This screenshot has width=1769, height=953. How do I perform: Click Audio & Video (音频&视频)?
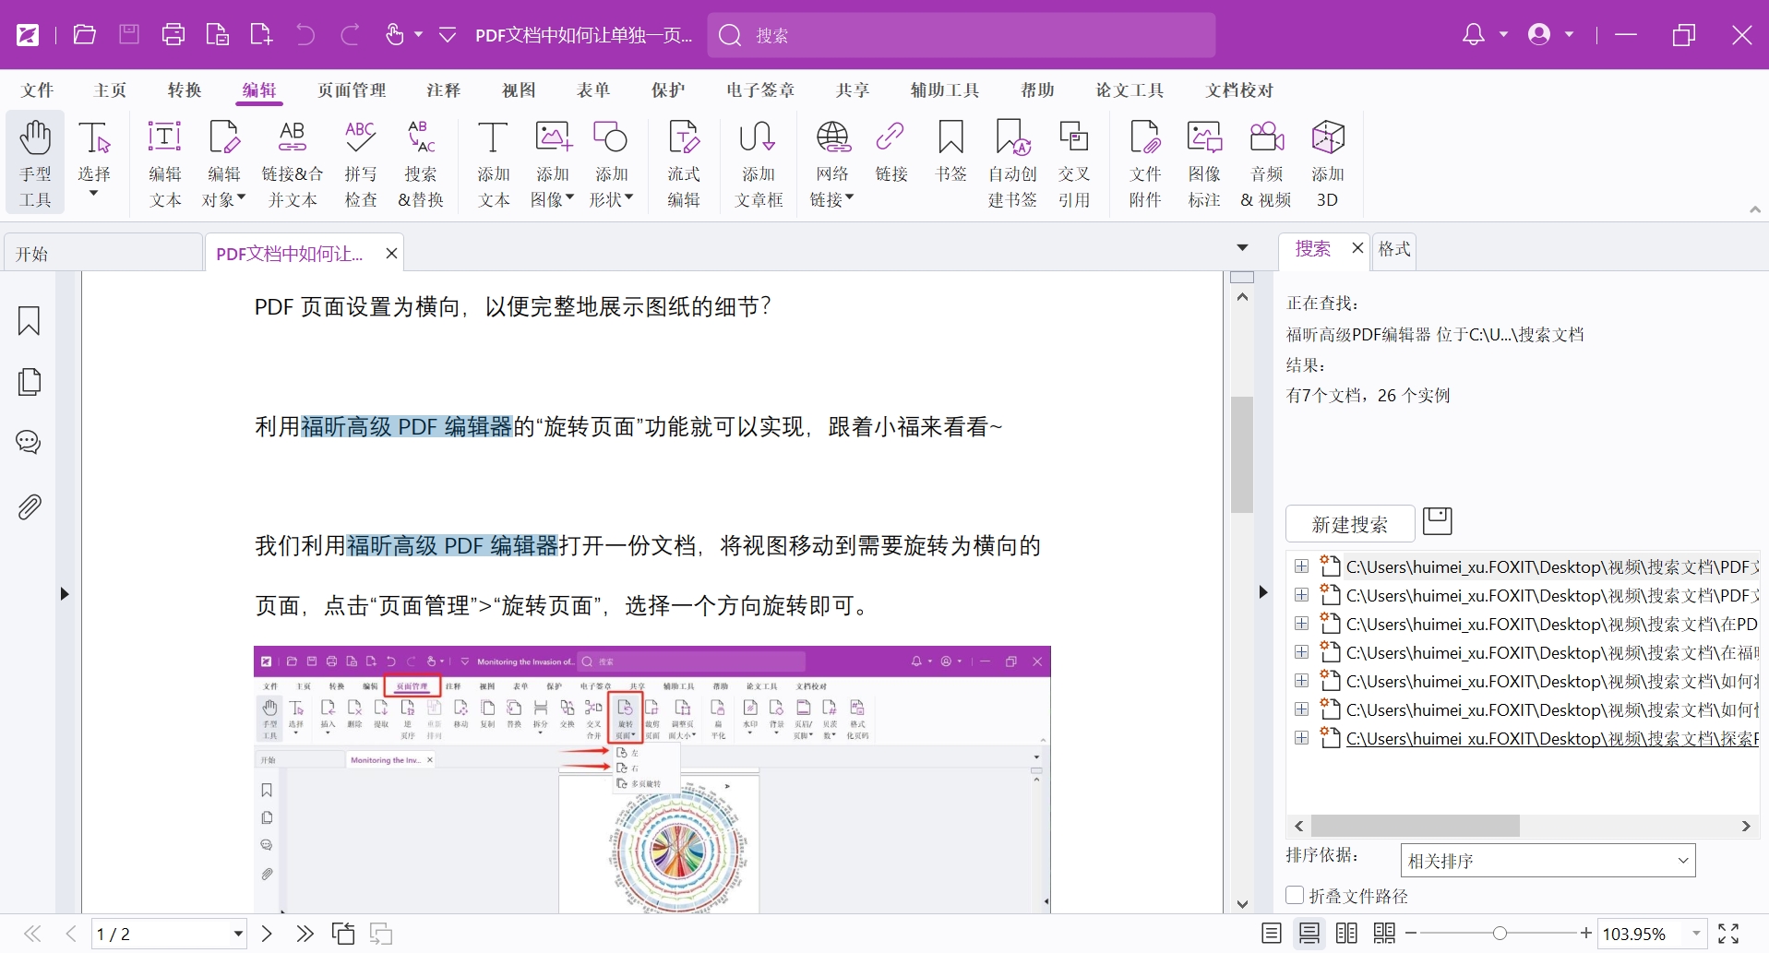pyautogui.click(x=1267, y=163)
